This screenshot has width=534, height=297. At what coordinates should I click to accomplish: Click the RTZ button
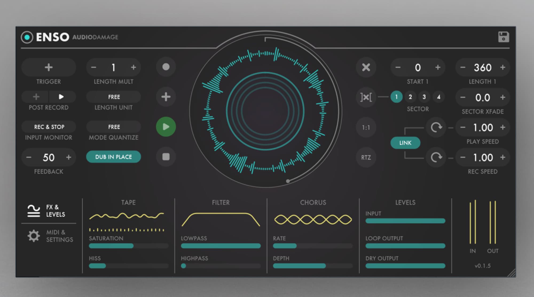click(x=366, y=157)
